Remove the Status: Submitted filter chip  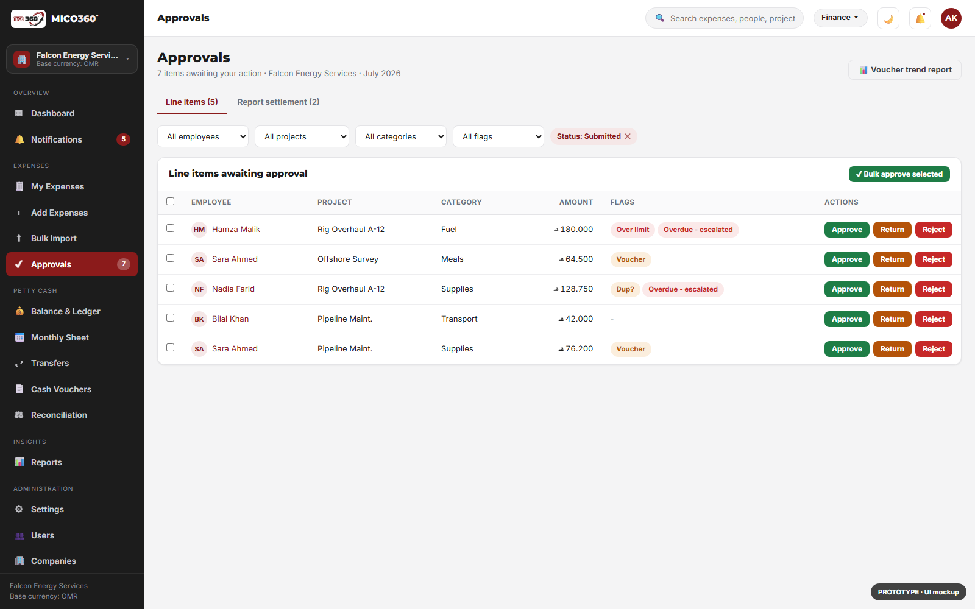click(x=628, y=136)
